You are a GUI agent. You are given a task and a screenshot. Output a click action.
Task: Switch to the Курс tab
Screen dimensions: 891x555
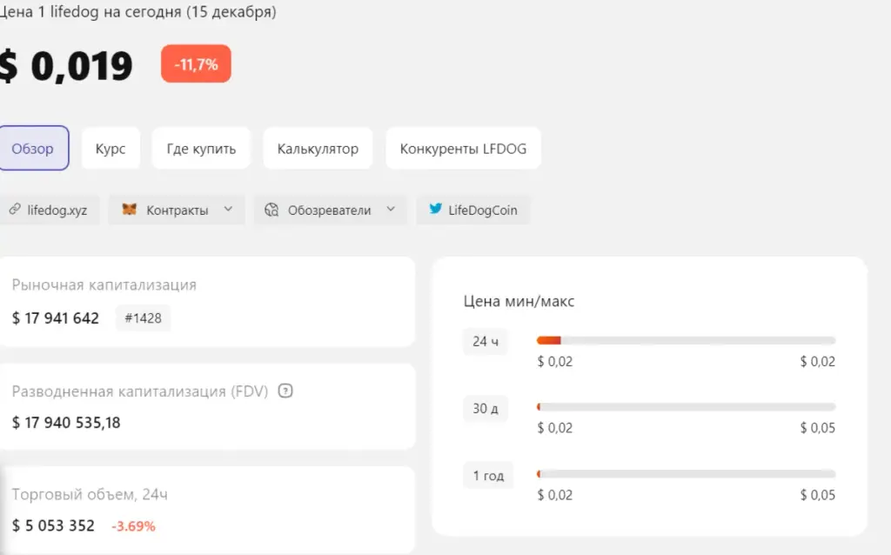tap(111, 148)
